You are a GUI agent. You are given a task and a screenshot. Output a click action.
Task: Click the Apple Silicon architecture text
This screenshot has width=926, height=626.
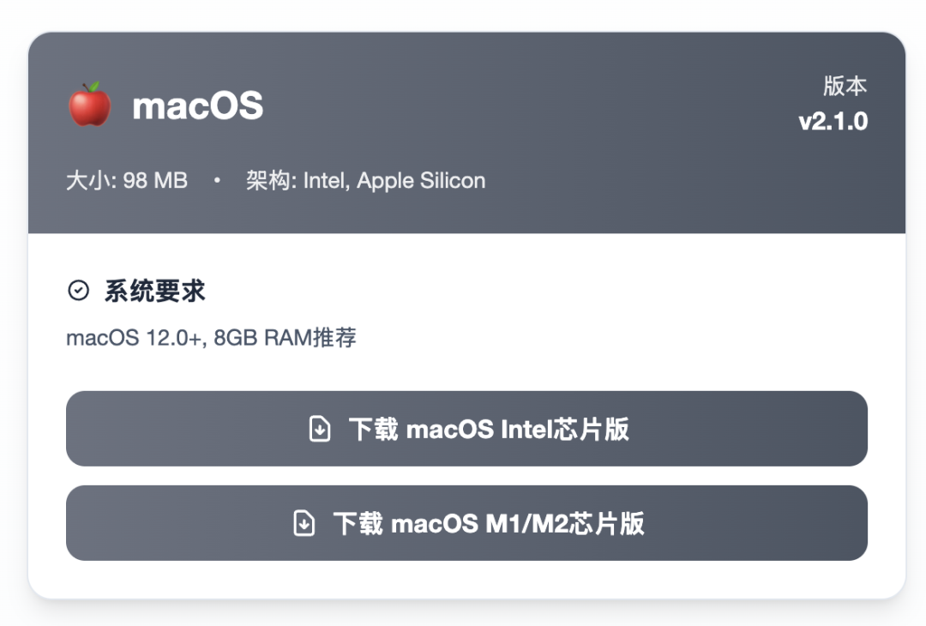(x=421, y=181)
